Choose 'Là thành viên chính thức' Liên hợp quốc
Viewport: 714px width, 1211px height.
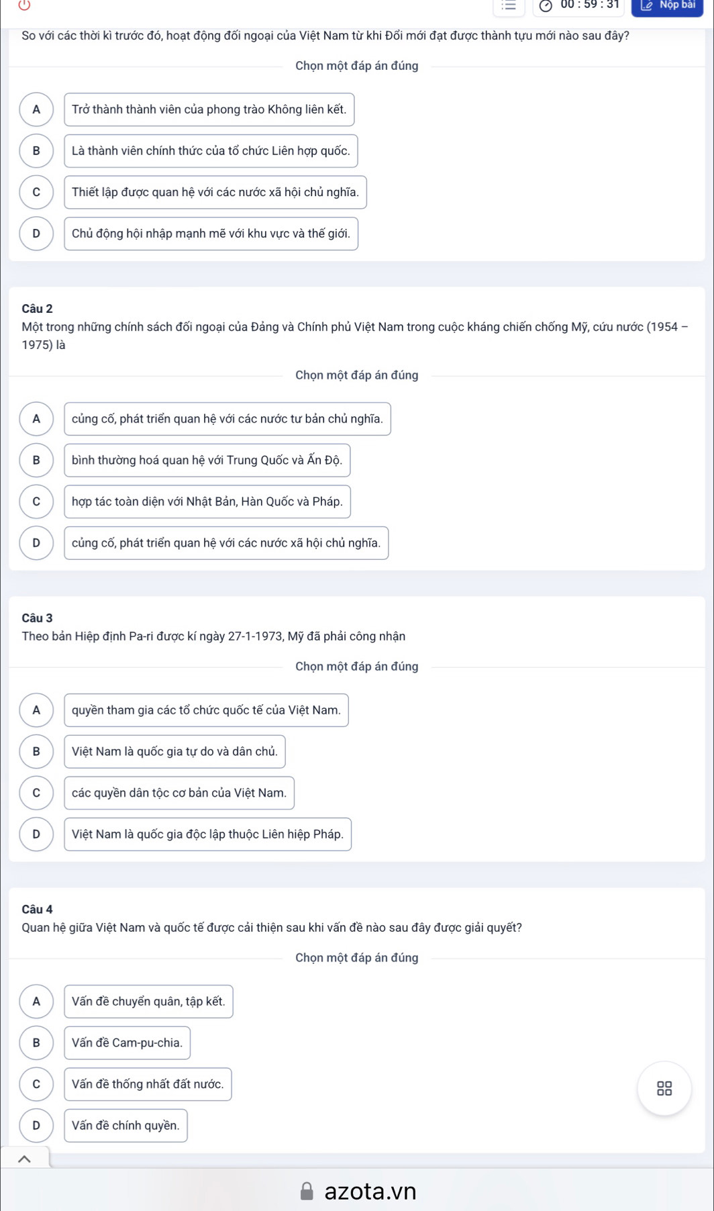coord(211,151)
